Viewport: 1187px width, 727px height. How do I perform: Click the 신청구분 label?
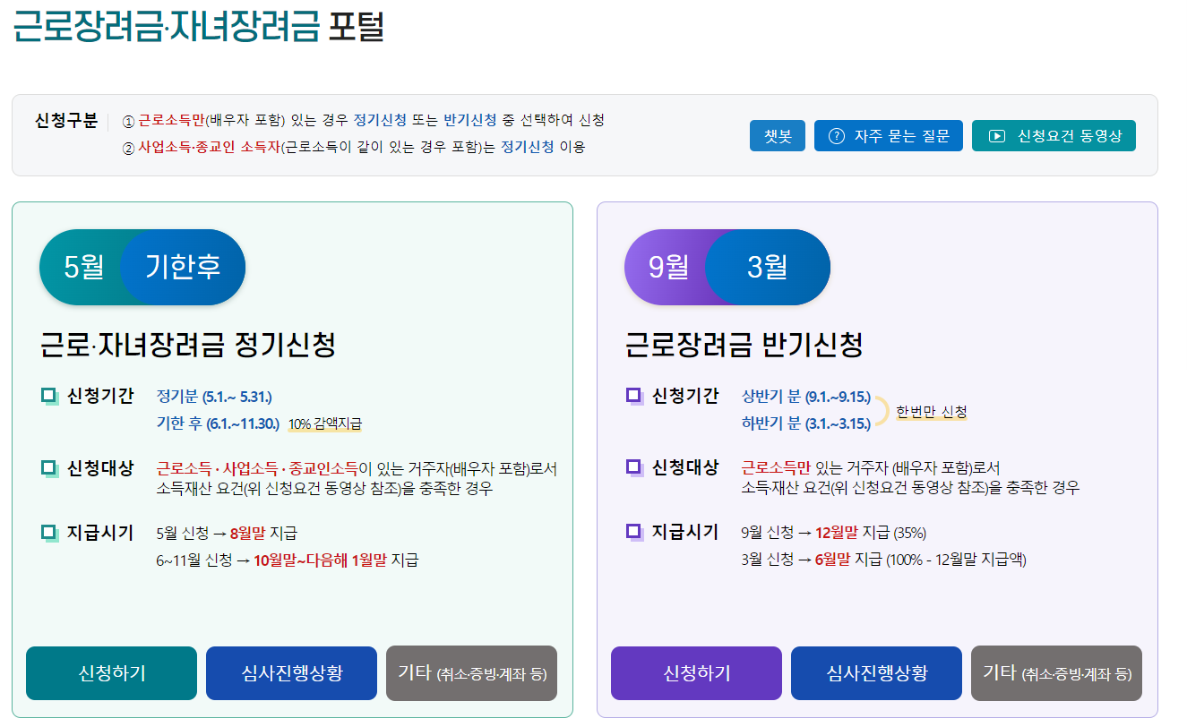pyautogui.click(x=66, y=121)
